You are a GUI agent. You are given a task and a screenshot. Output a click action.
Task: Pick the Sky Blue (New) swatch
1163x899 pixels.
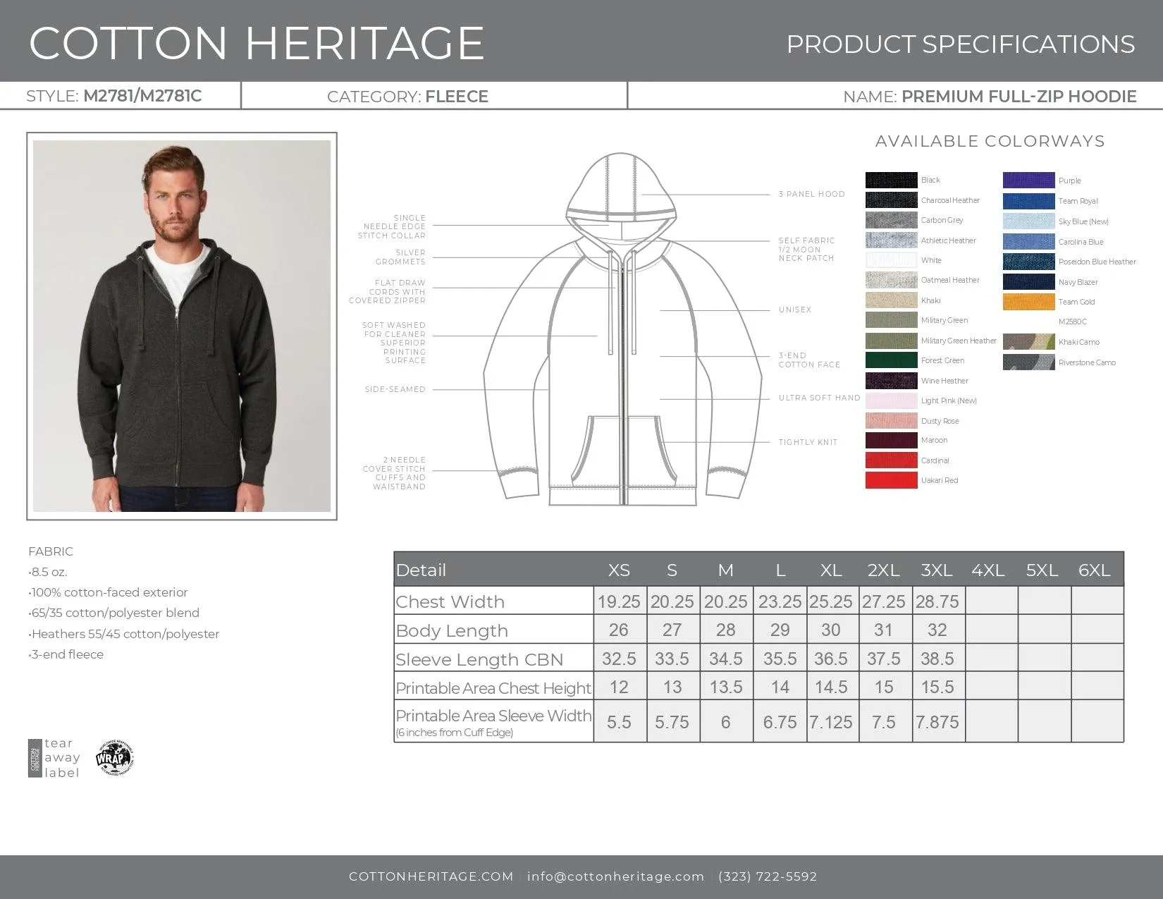point(1028,221)
